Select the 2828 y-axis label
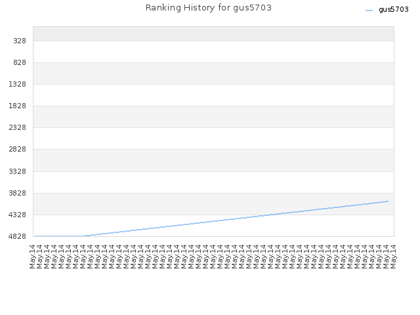 coord(18,149)
